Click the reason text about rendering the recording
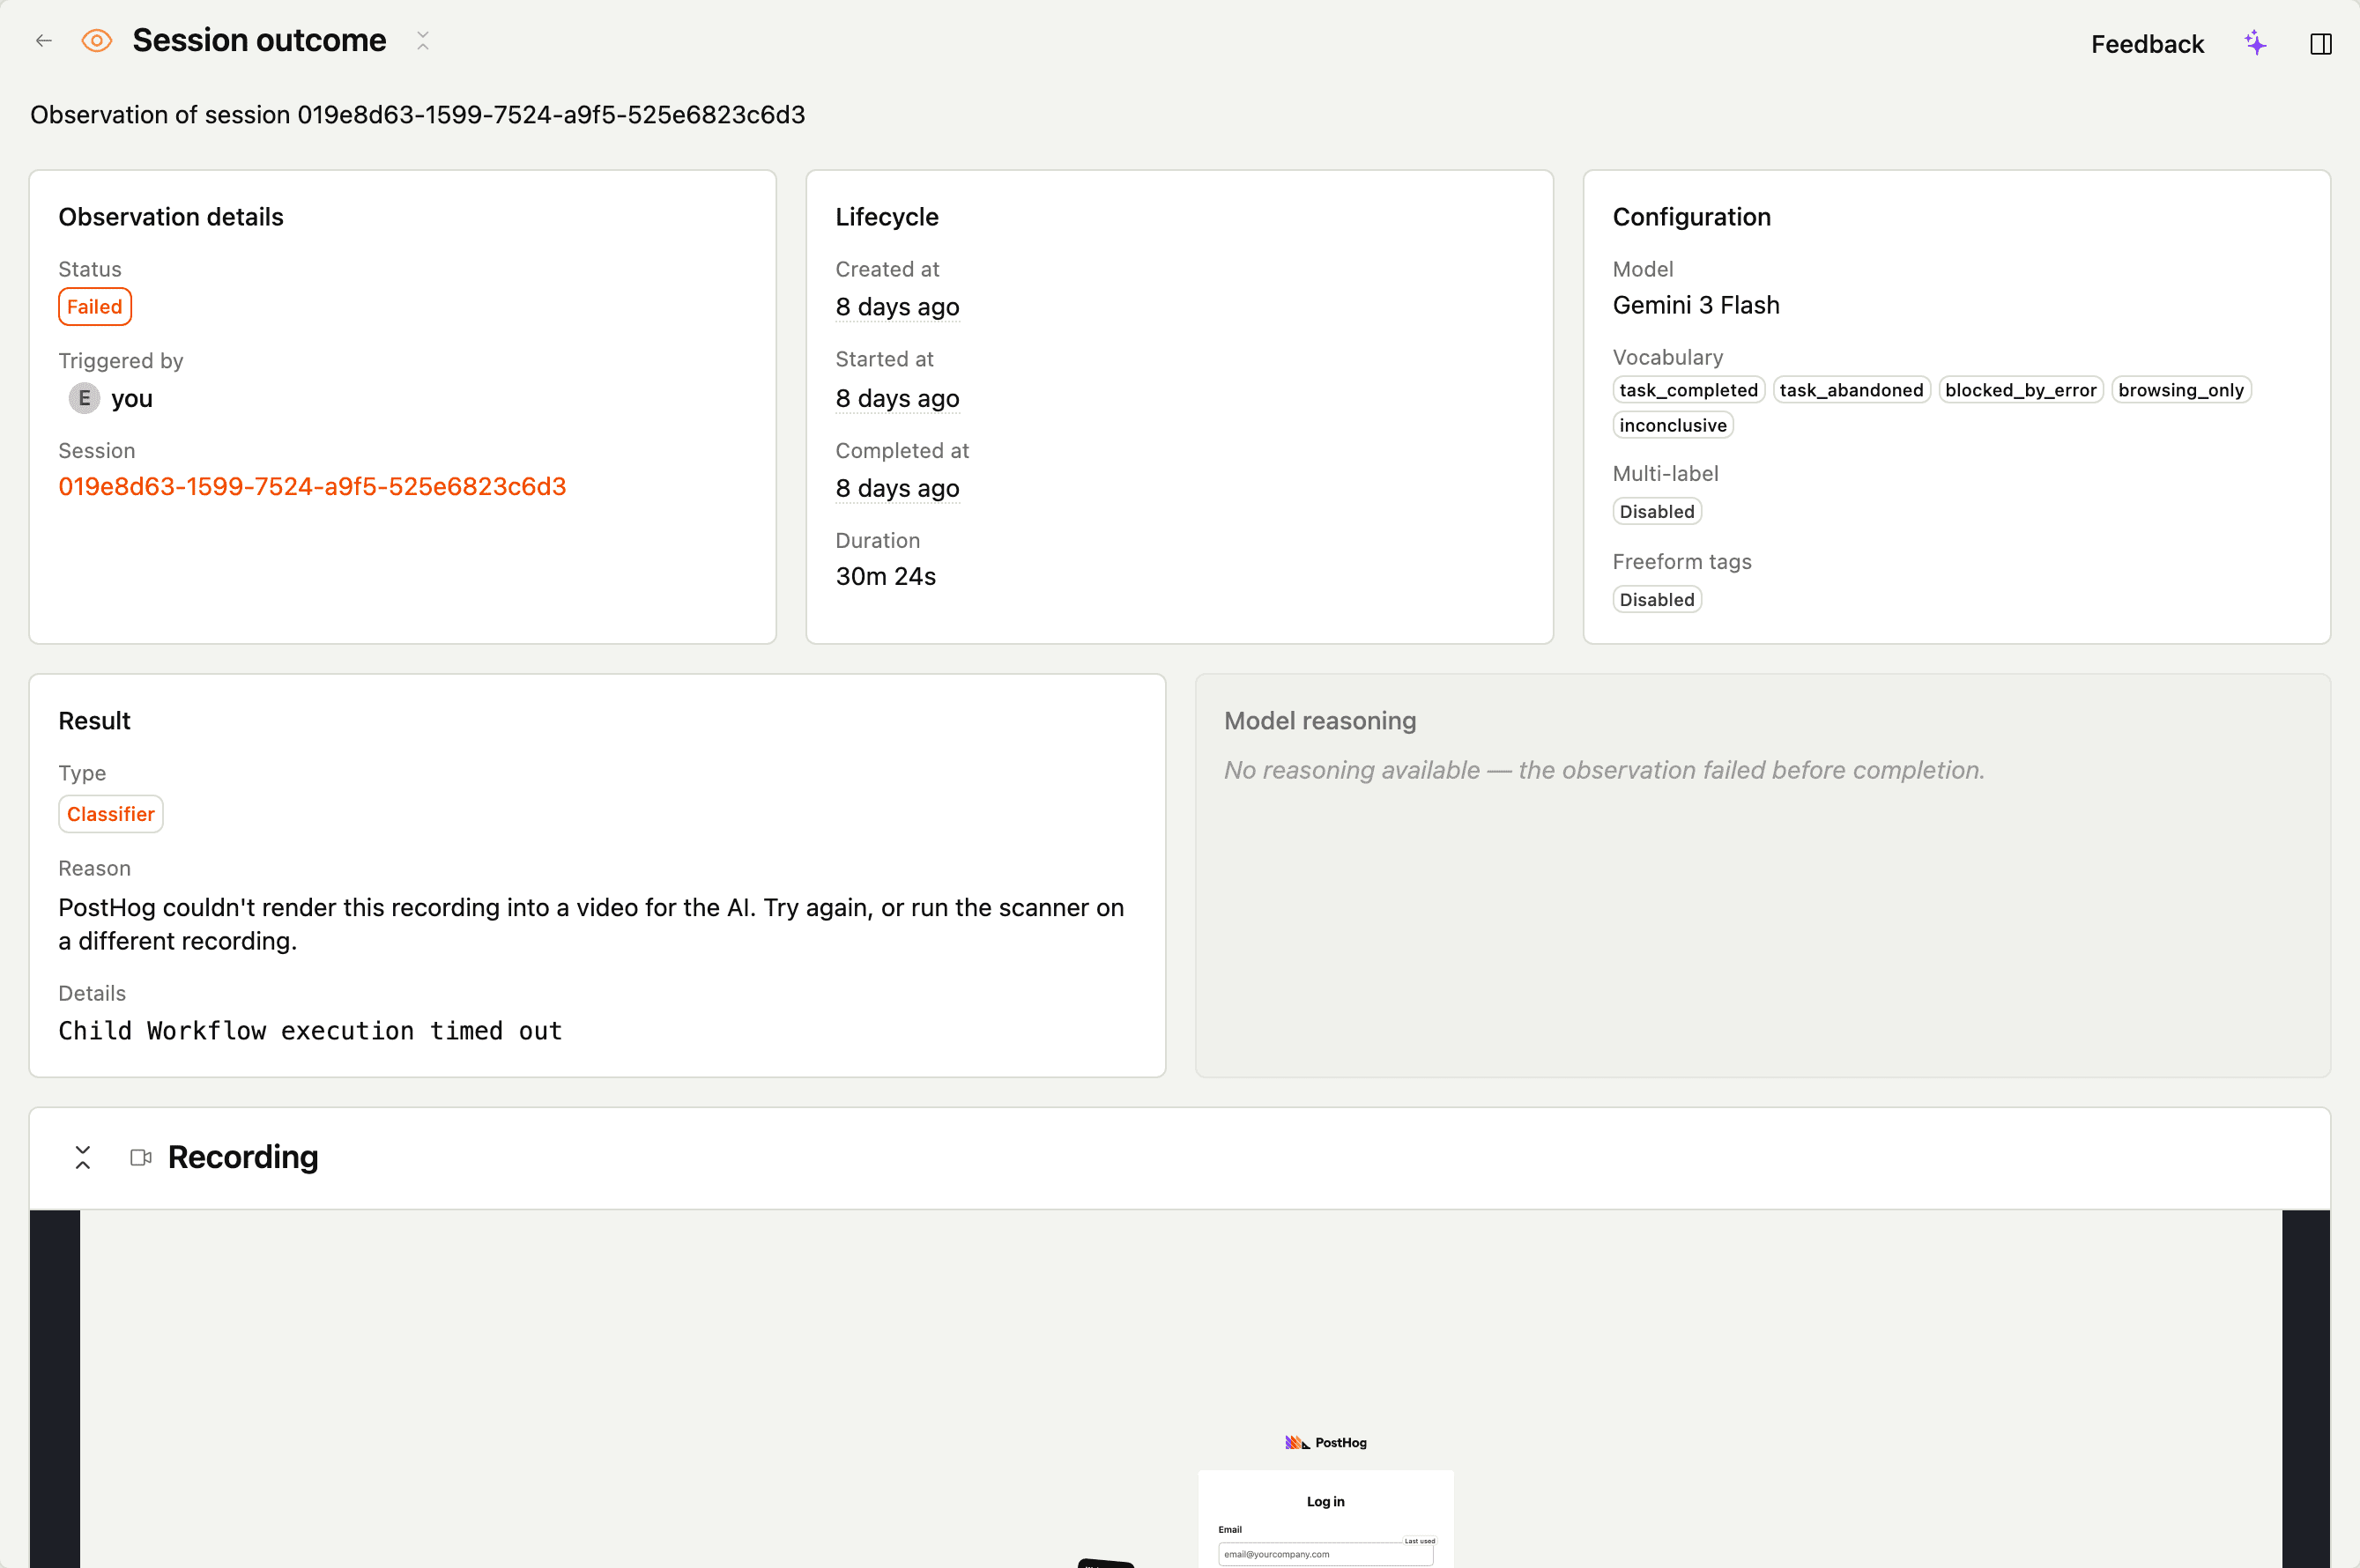Image resolution: width=2360 pixels, height=1568 pixels. point(591,924)
